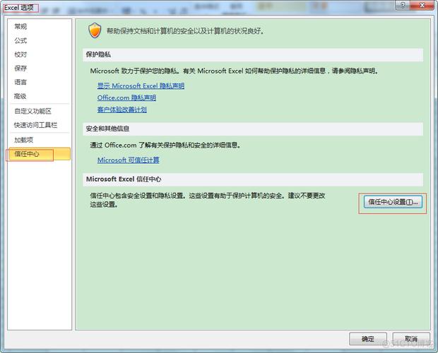Image resolution: width=438 pixels, height=353 pixels.
Task: Click the 保护隐私 section heading
Action: [98, 54]
